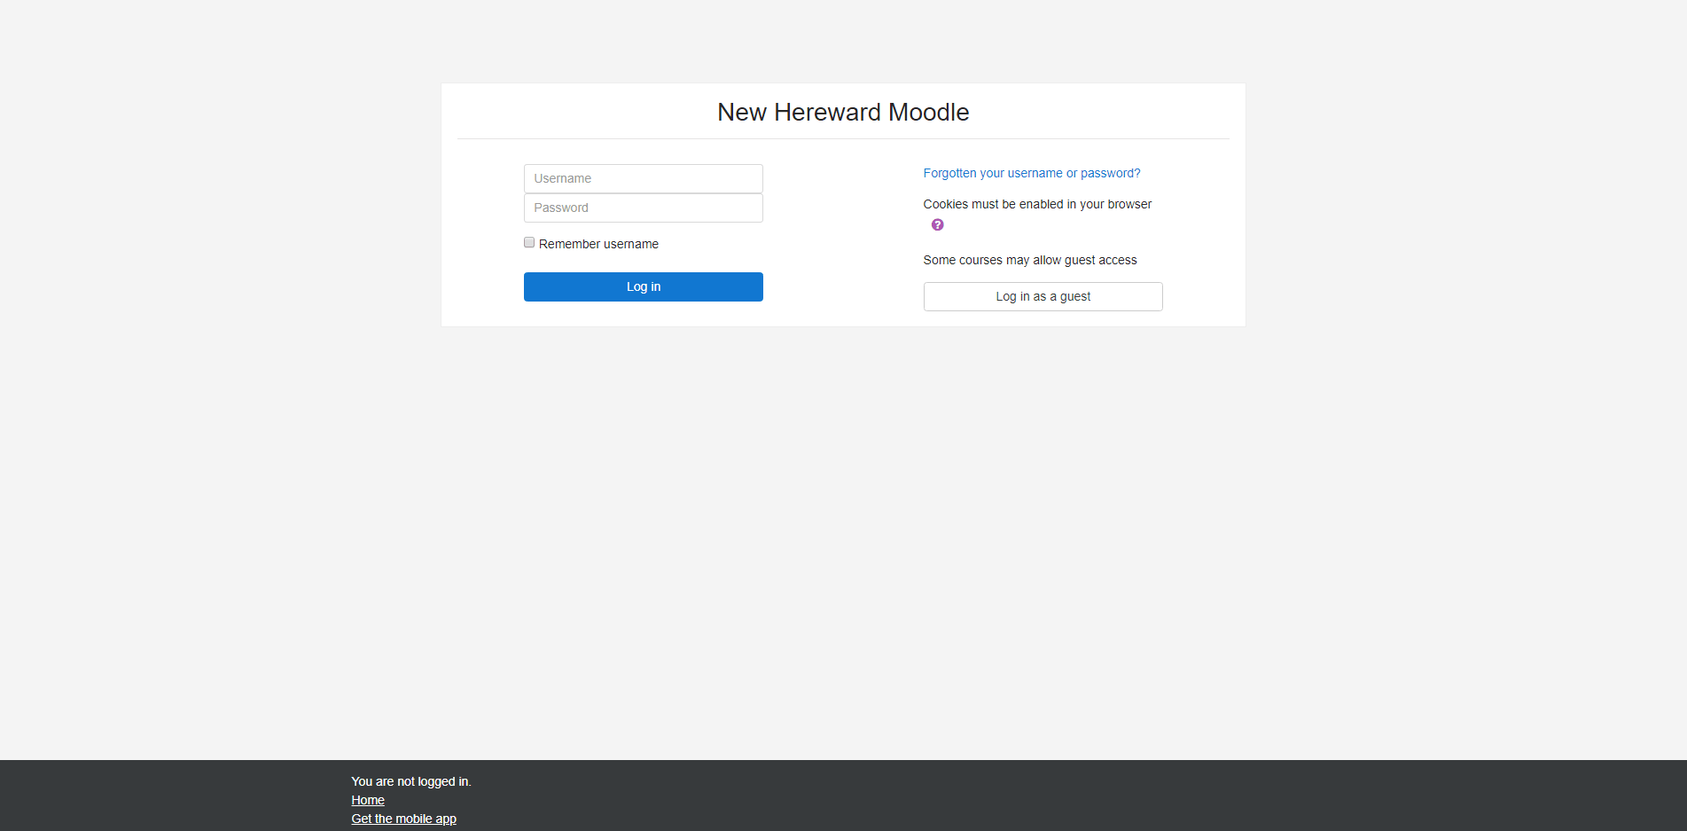Click the Username input field
The height and width of the screenshot is (831, 1687).
tap(643, 178)
